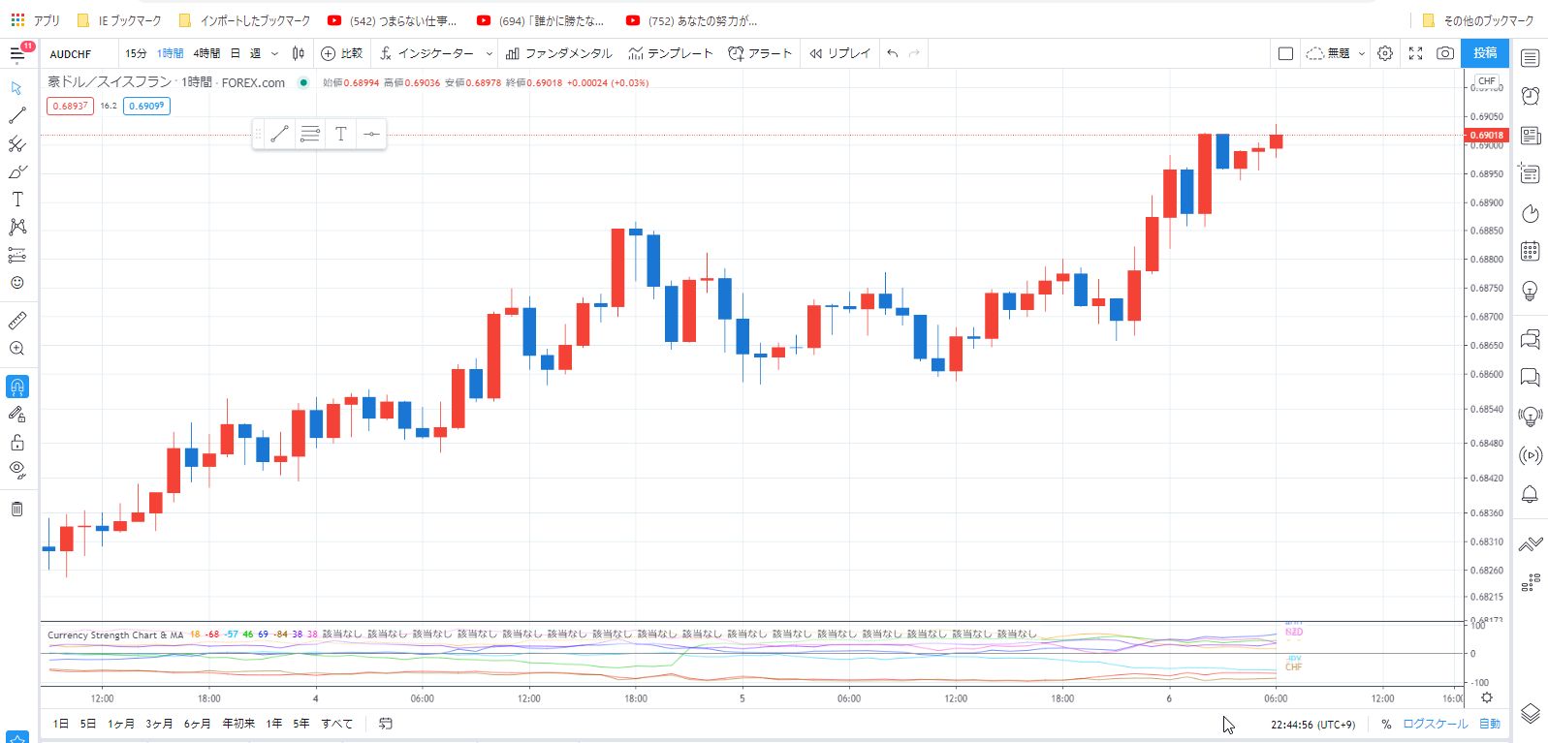Click the trash remove drawings icon
Screen dimensions: 1548x743
pyautogui.click(x=16, y=509)
